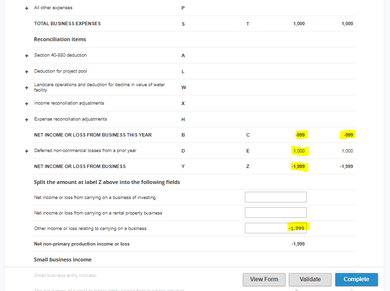
Task: Select the 'Reconciliation items' heading
Action: click(60, 39)
